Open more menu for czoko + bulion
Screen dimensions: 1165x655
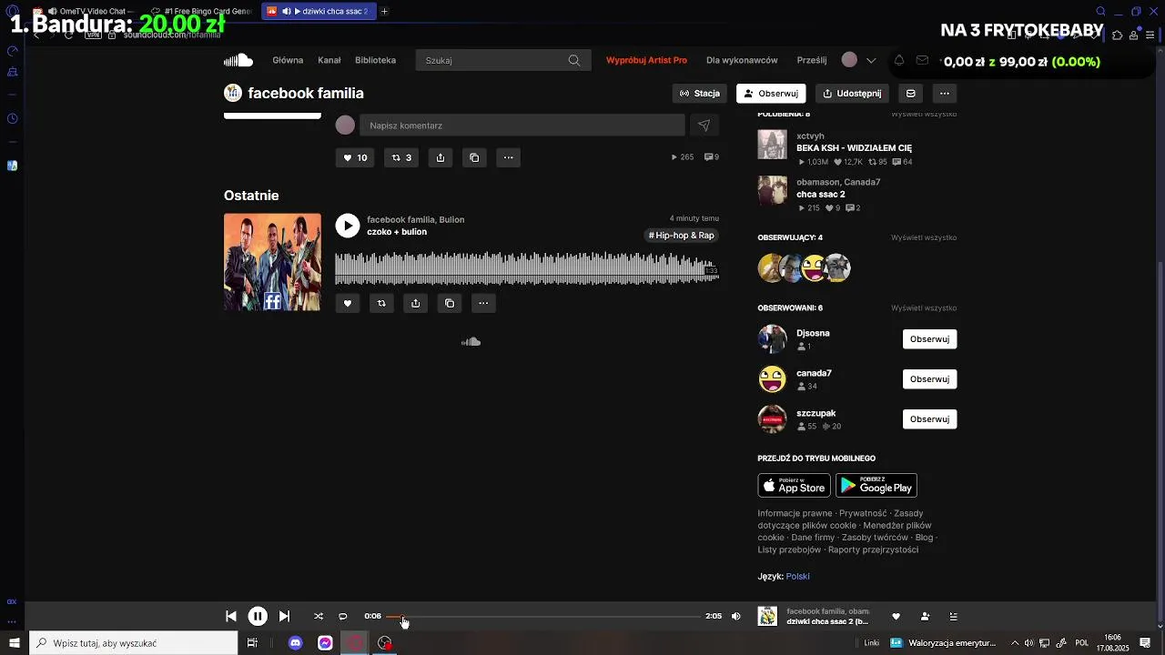tap(483, 303)
